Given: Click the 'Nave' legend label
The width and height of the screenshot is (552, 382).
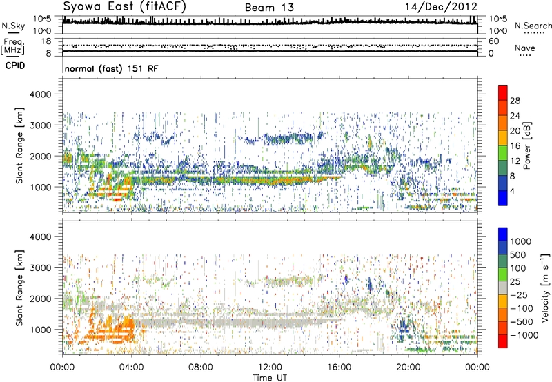Looking at the screenshot, I should point(525,48).
